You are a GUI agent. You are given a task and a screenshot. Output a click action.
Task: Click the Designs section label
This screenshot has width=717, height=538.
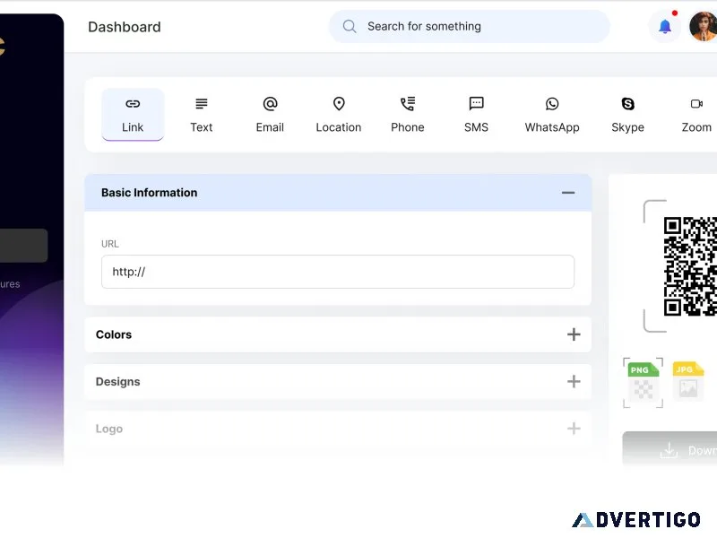(x=117, y=382)
